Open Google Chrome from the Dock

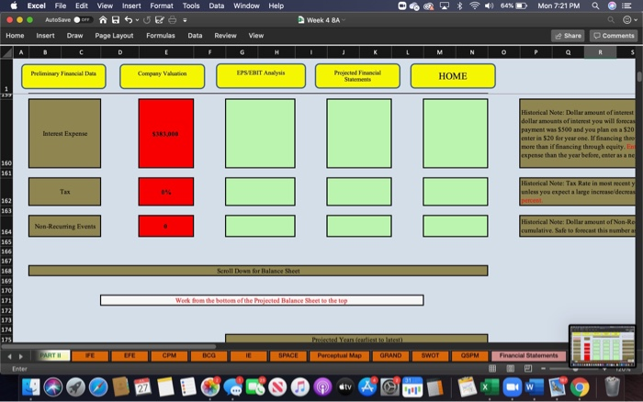(580, 387)
